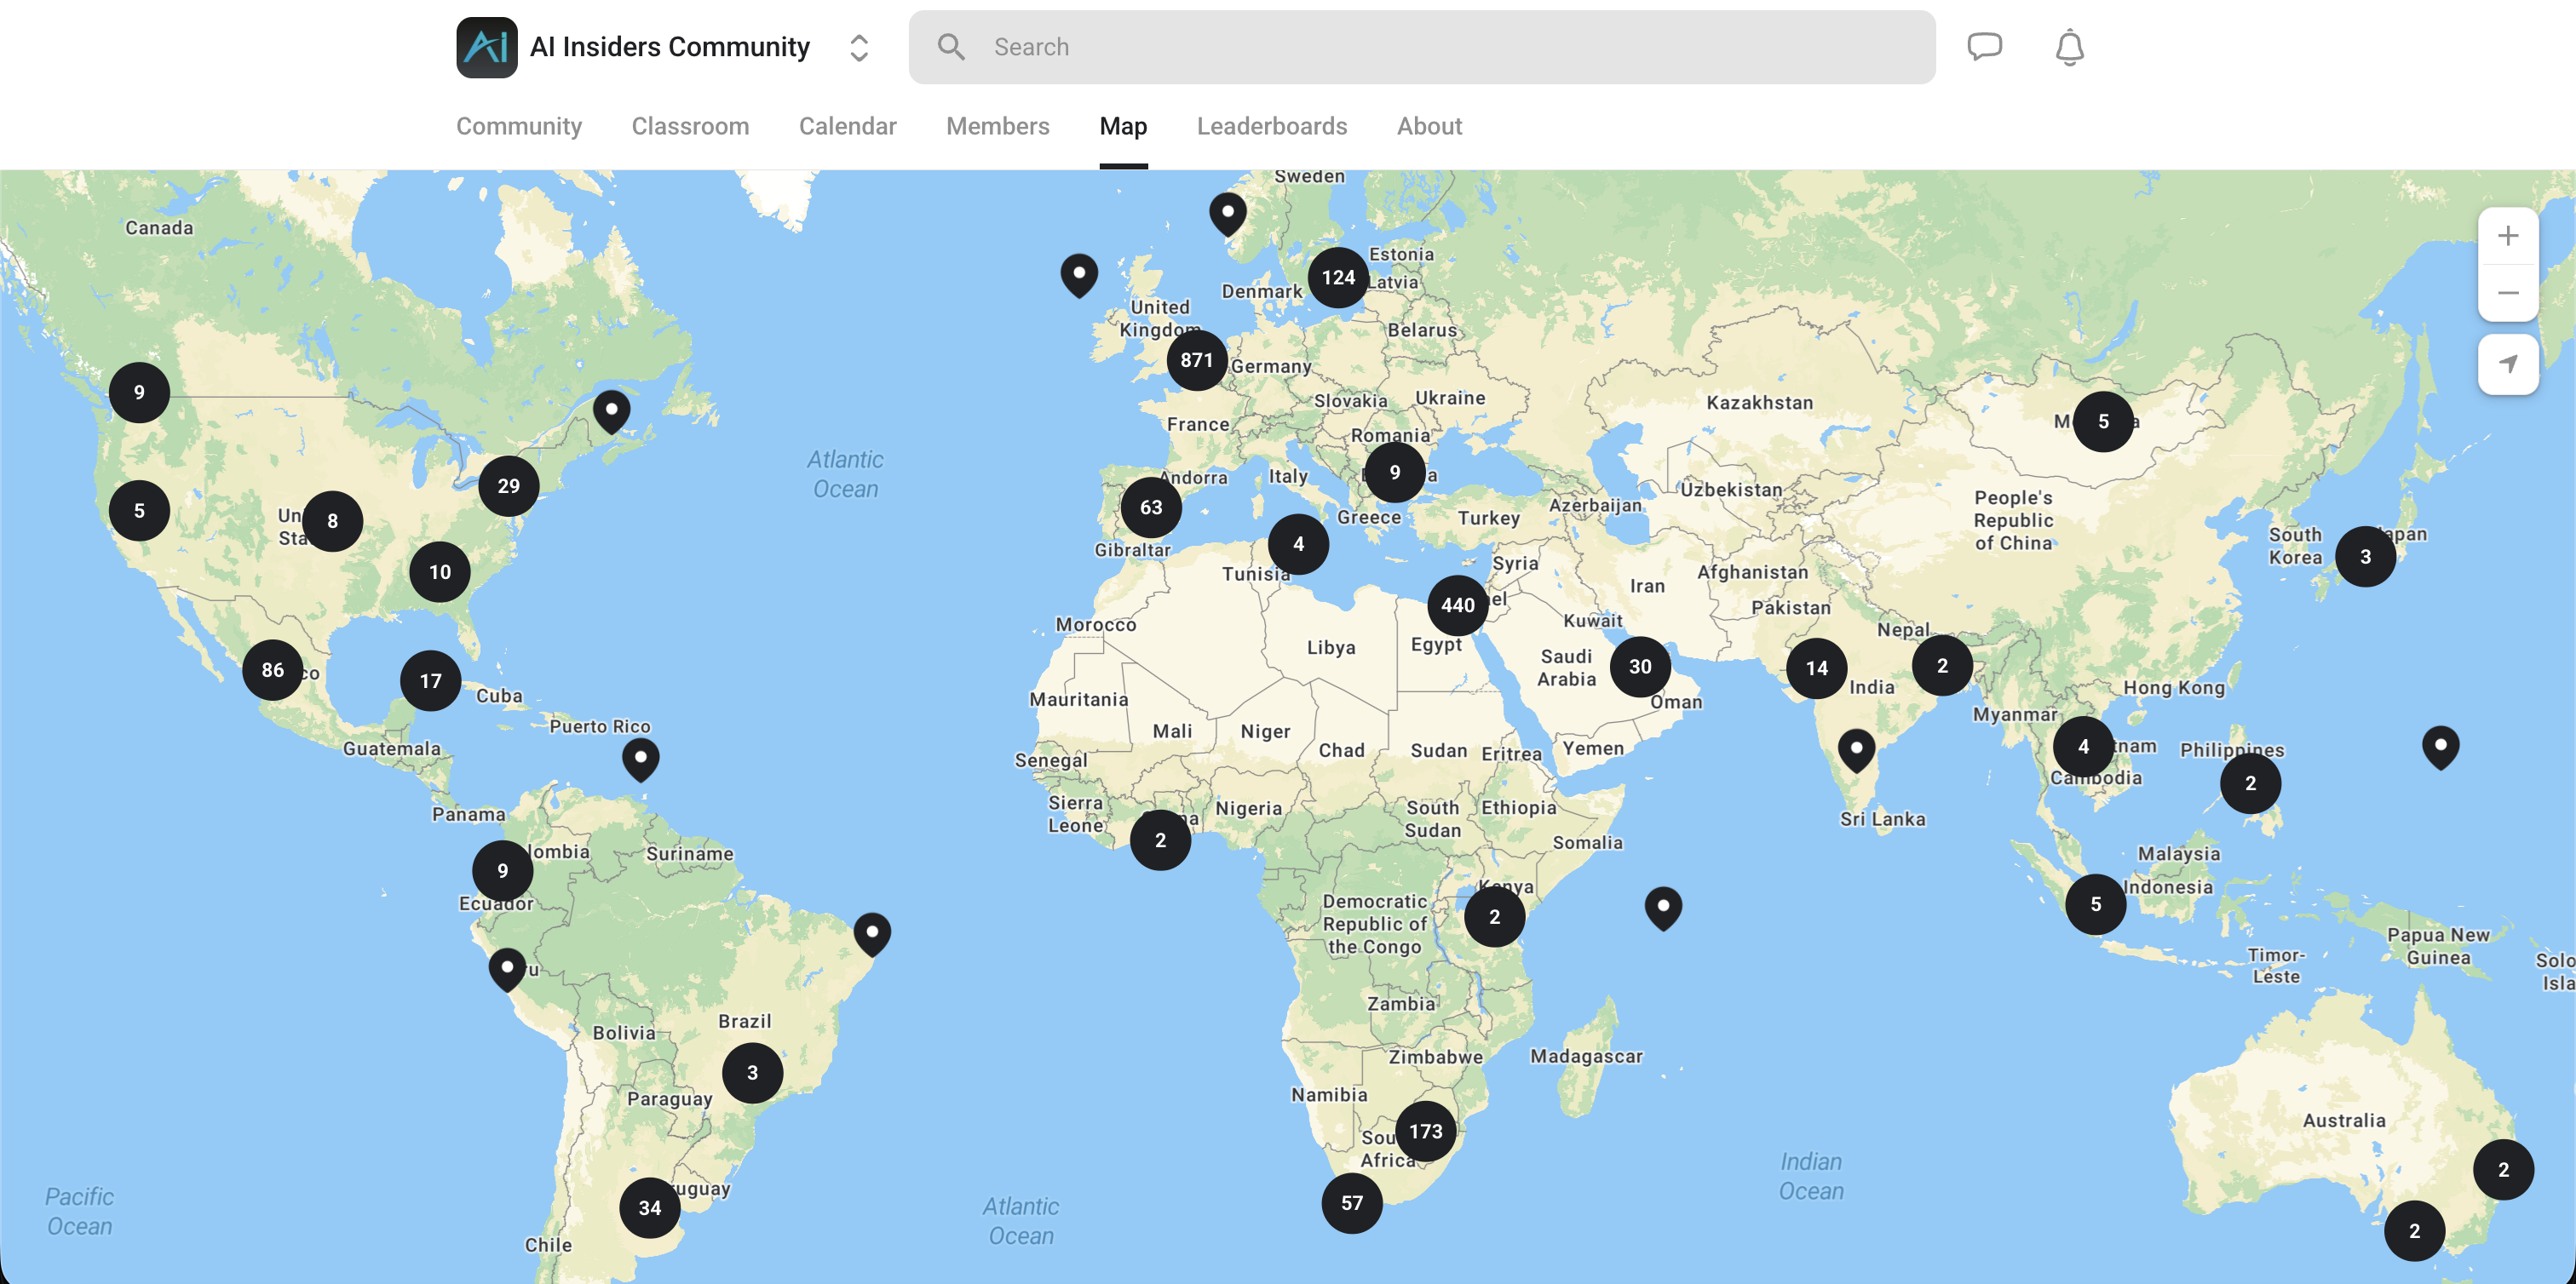
Task: Open the 4 cluster near Cambodia
Action: point(2082,745)
